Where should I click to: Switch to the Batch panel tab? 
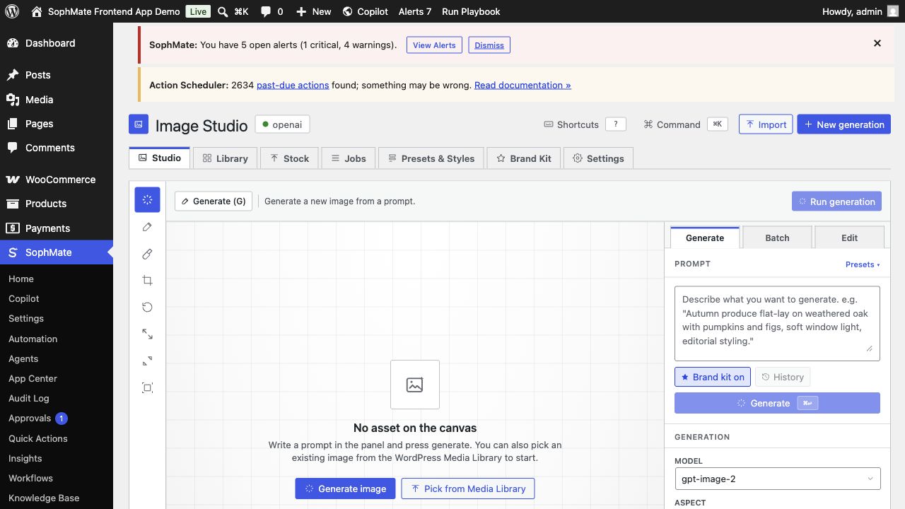(777, 238)
